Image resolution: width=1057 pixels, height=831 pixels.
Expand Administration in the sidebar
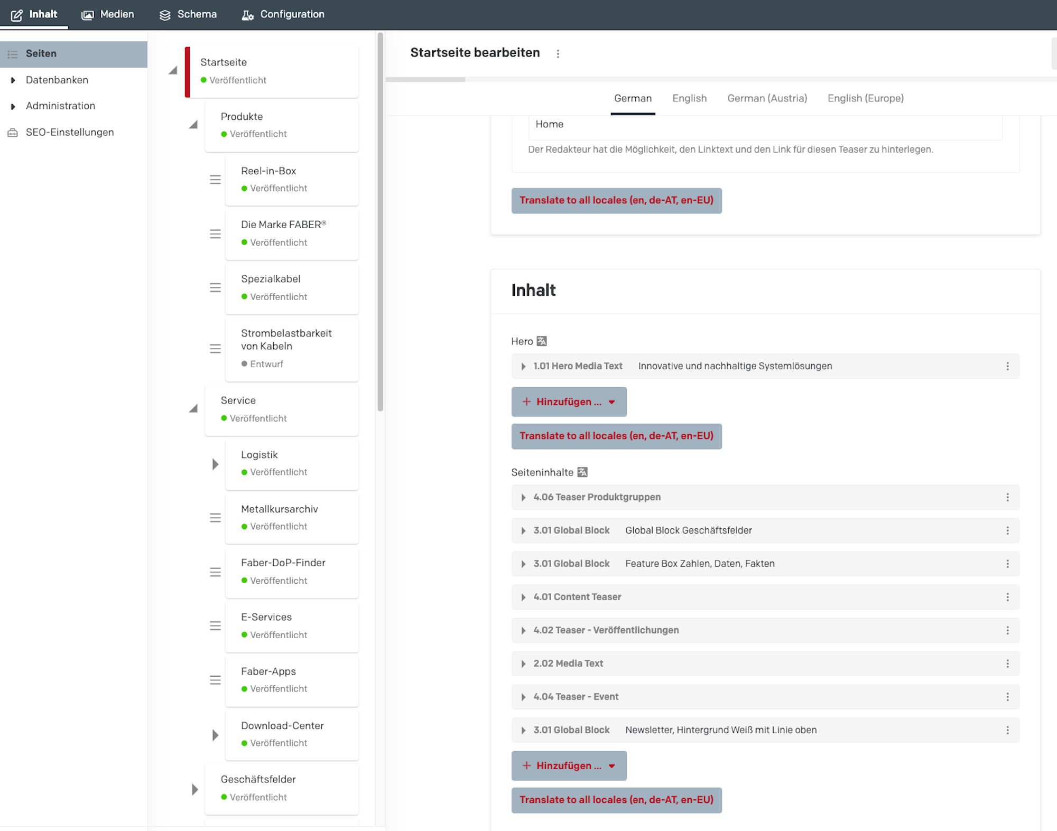(x=13, y=107)
